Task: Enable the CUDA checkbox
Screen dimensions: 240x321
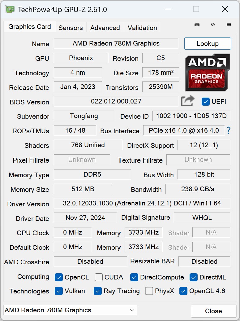Action: pyautogui.click(x=98, y=277)
